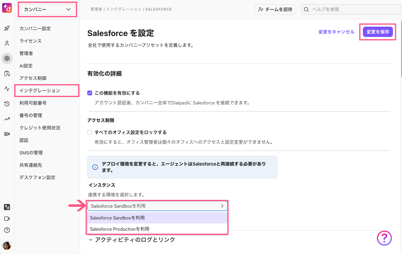The image size is (402, 254).
Task: Open Ai設定 in side menu
Action: 26,66
